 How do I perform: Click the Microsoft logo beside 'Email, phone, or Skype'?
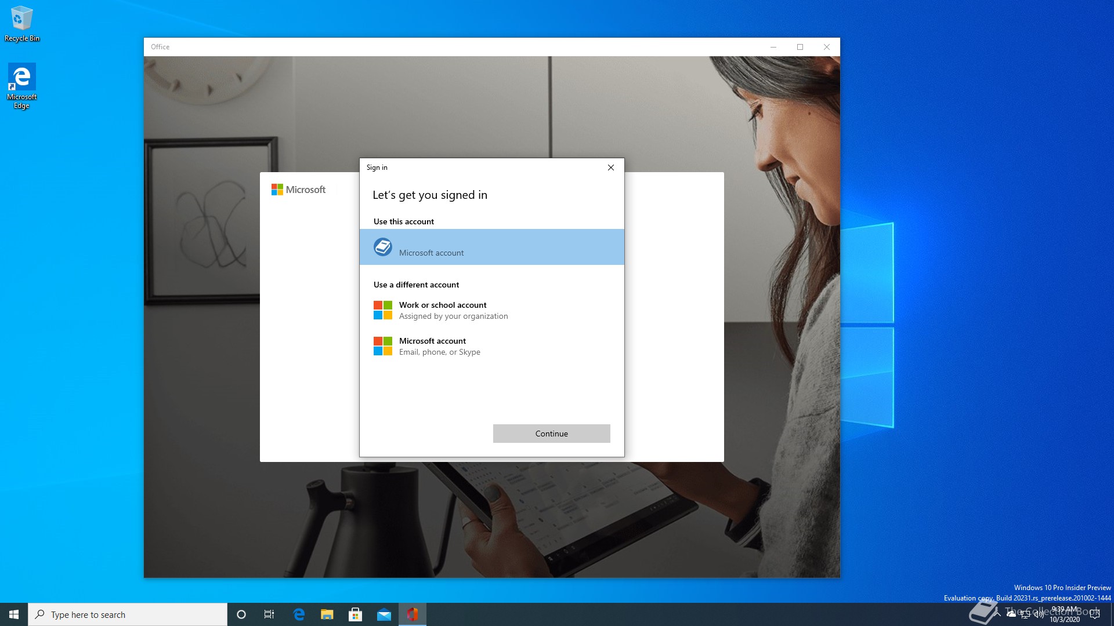(x=383, y=346)
